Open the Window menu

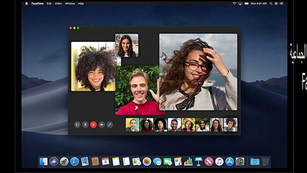pos(70,3)
